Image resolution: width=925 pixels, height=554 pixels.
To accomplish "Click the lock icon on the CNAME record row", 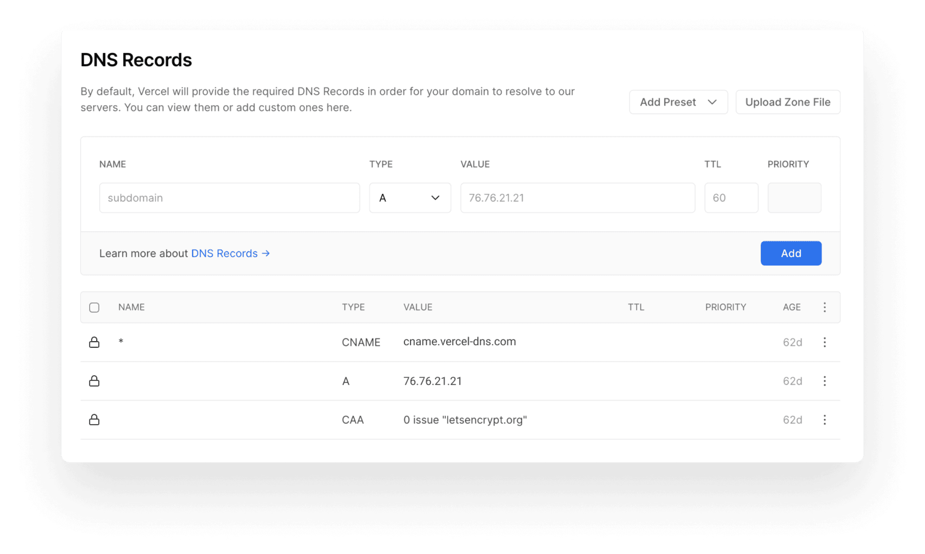I will tap(94, 342).
